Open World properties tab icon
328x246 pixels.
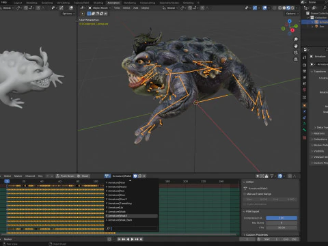305,90
